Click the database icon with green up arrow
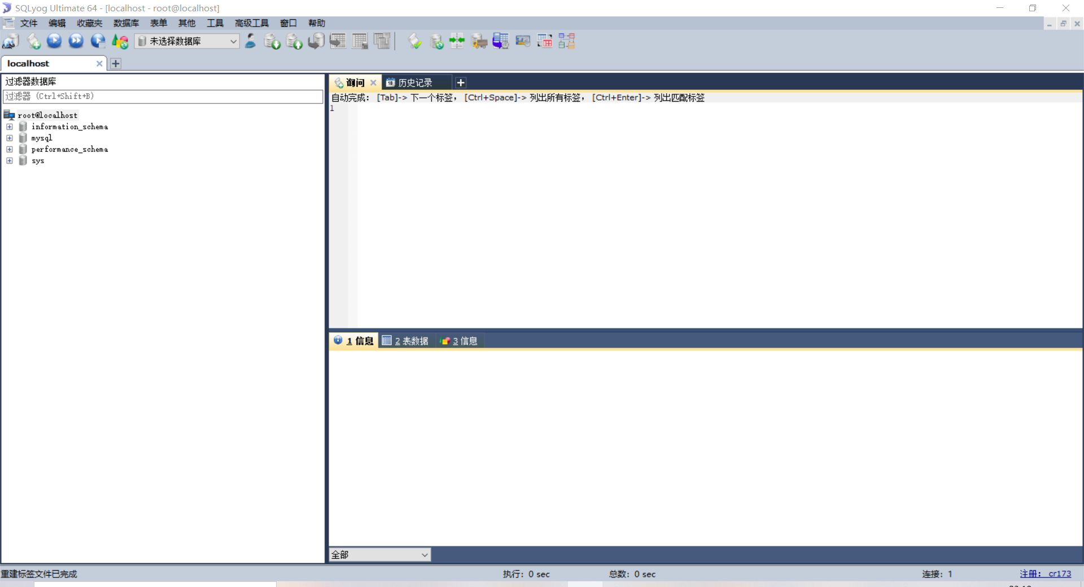 [294, 41]
